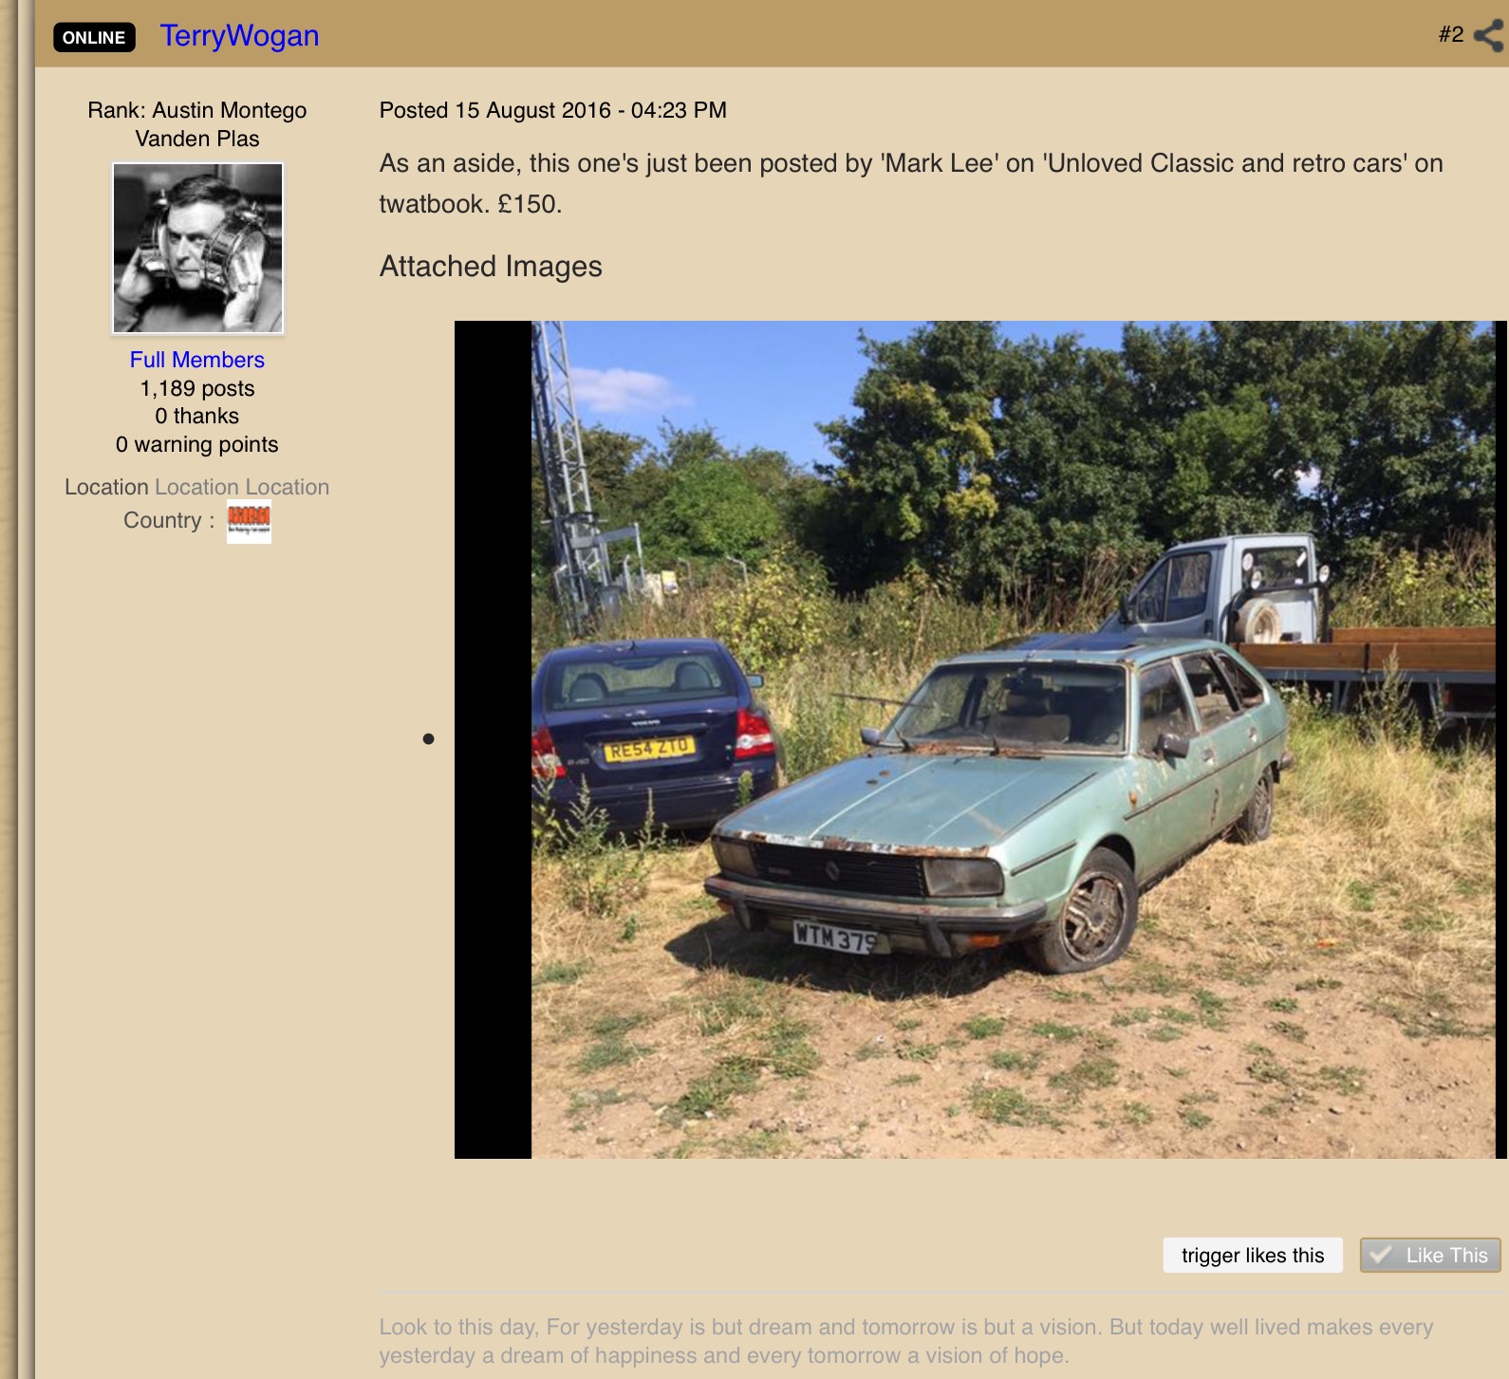Click the ONLINE status badge
Image resolution: width=1509 pixels, height=1379 pixels.
[94, 37]
